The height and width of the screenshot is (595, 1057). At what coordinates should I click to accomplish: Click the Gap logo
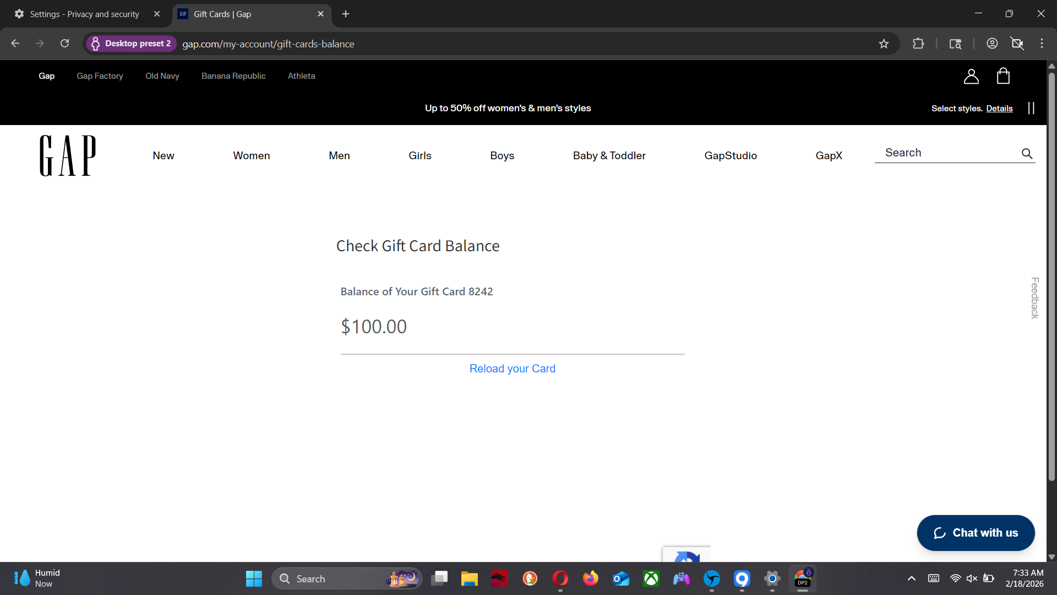pyautogui.click(x=68, y=156)
